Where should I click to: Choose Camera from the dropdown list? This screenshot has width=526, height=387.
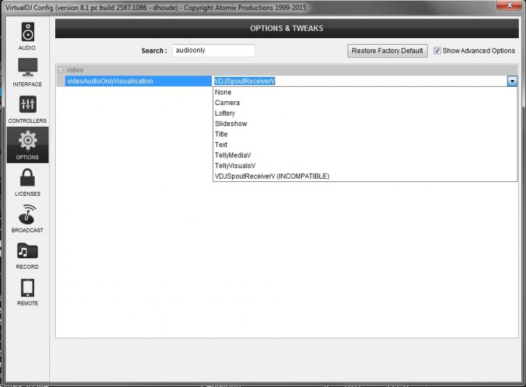[x=365, y=102]
